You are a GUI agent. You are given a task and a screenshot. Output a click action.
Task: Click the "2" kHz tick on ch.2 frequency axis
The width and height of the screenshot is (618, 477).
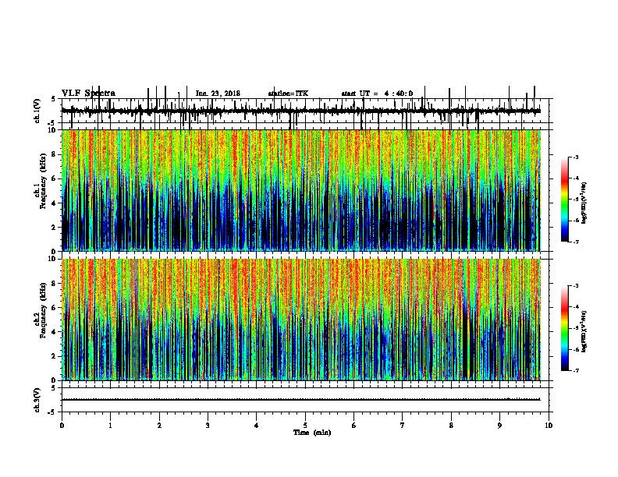click(x=55, y=356)
